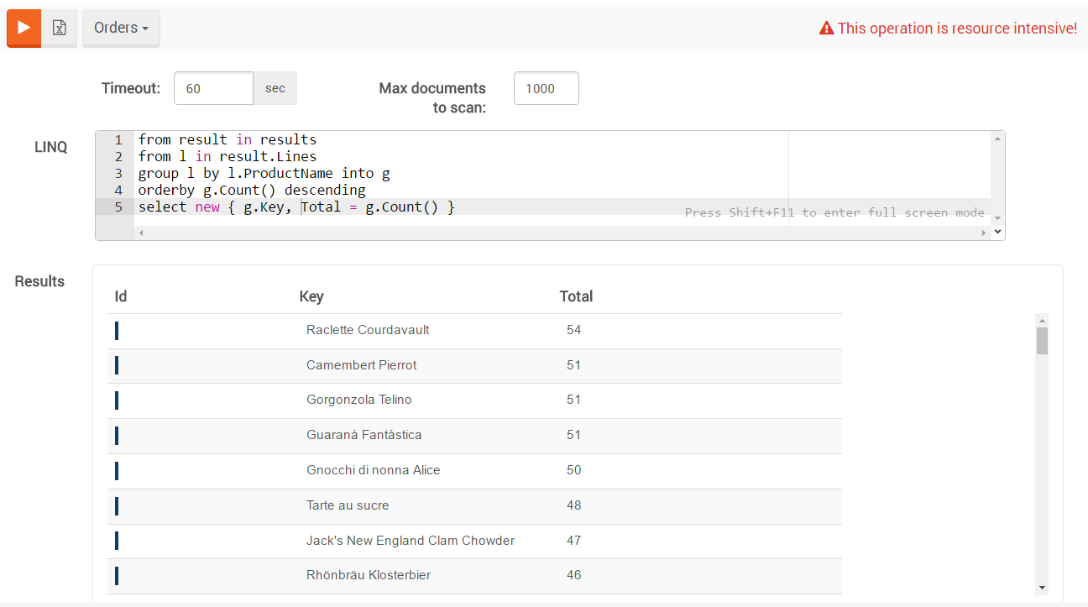Click the Total value 54
The height and width of the screenshot is (607, 1088).
pyautogui.click(x=573, y=330)
